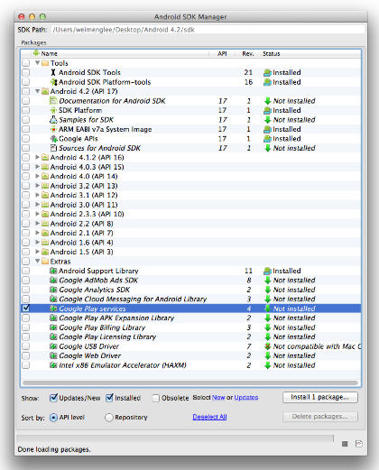Viewport: 379px width, 470px height.
Task: Toggle the Updates/New show checkbox
Action: (x=53, y=398)
